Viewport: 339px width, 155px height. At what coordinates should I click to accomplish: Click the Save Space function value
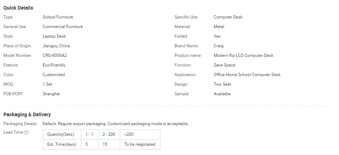point(224,65)
